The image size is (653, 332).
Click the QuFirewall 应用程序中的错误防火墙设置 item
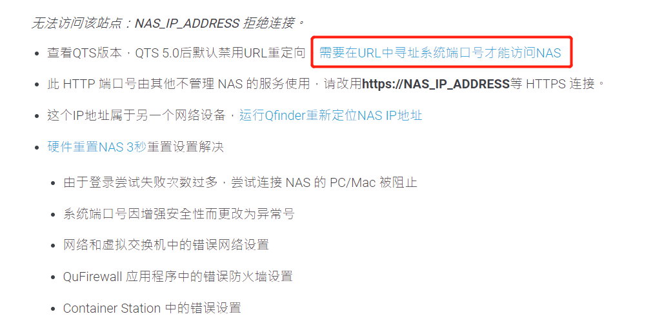178,277
